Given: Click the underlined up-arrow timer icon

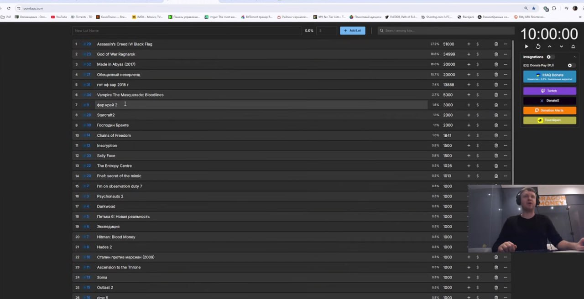Looking at the screenshot, I should [573, 46].
